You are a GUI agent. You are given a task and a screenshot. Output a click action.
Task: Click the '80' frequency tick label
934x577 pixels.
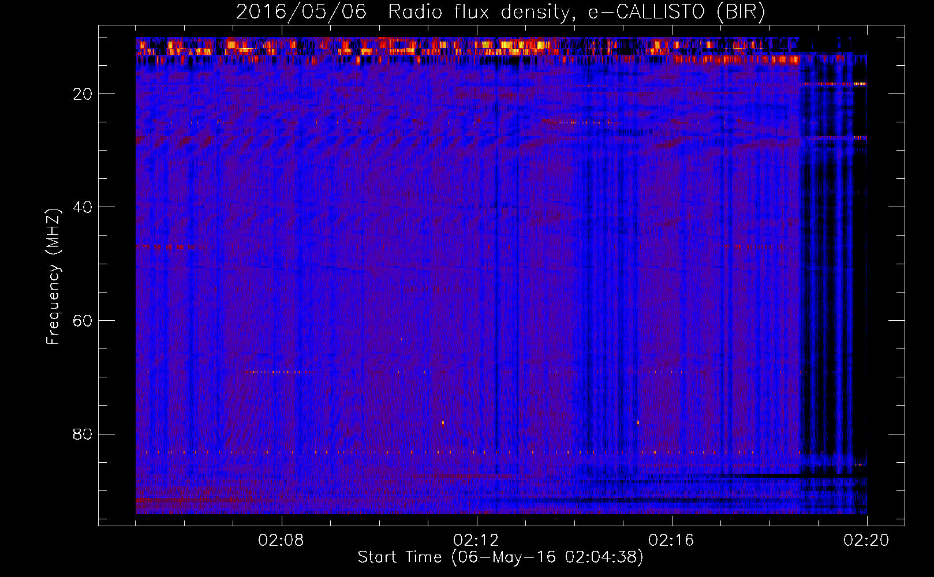tap(83, 434)
